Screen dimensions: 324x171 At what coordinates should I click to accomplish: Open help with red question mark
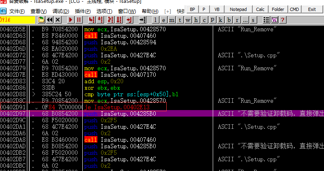tap(282, 20)
